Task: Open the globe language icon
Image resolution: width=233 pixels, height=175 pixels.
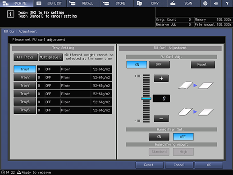Action: [205, 3]
